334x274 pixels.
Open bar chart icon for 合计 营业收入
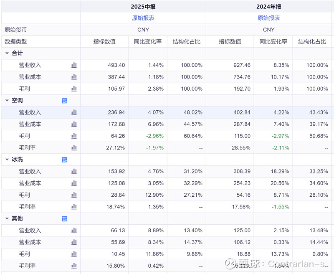tap(74, 65)
